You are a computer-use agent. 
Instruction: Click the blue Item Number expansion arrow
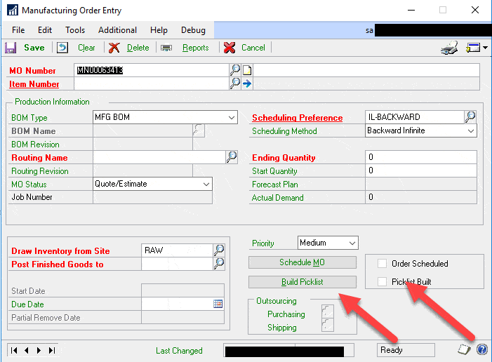coord(247,83)
